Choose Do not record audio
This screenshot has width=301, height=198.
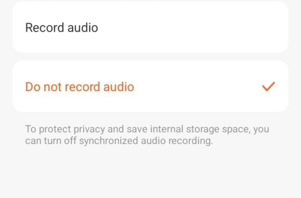click(150, 87)
